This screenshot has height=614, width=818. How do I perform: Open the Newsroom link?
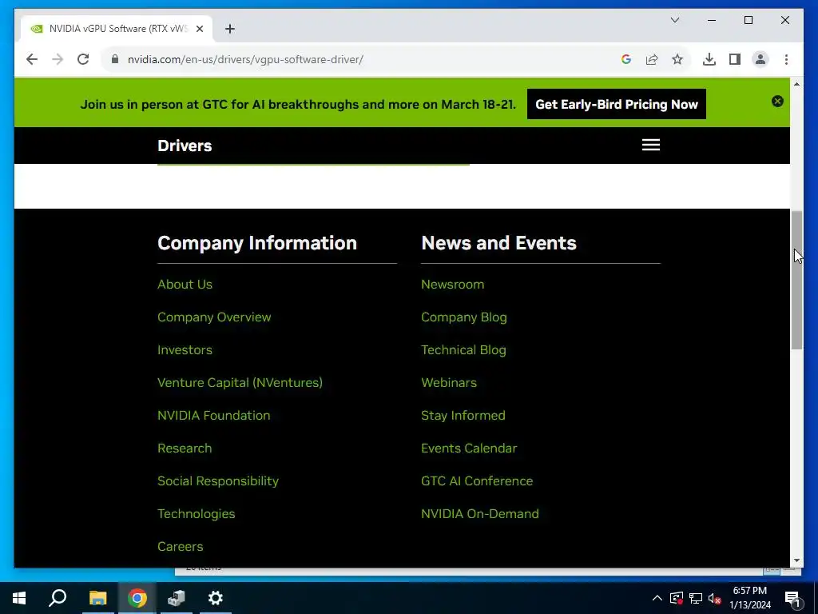tap(452, 284)
